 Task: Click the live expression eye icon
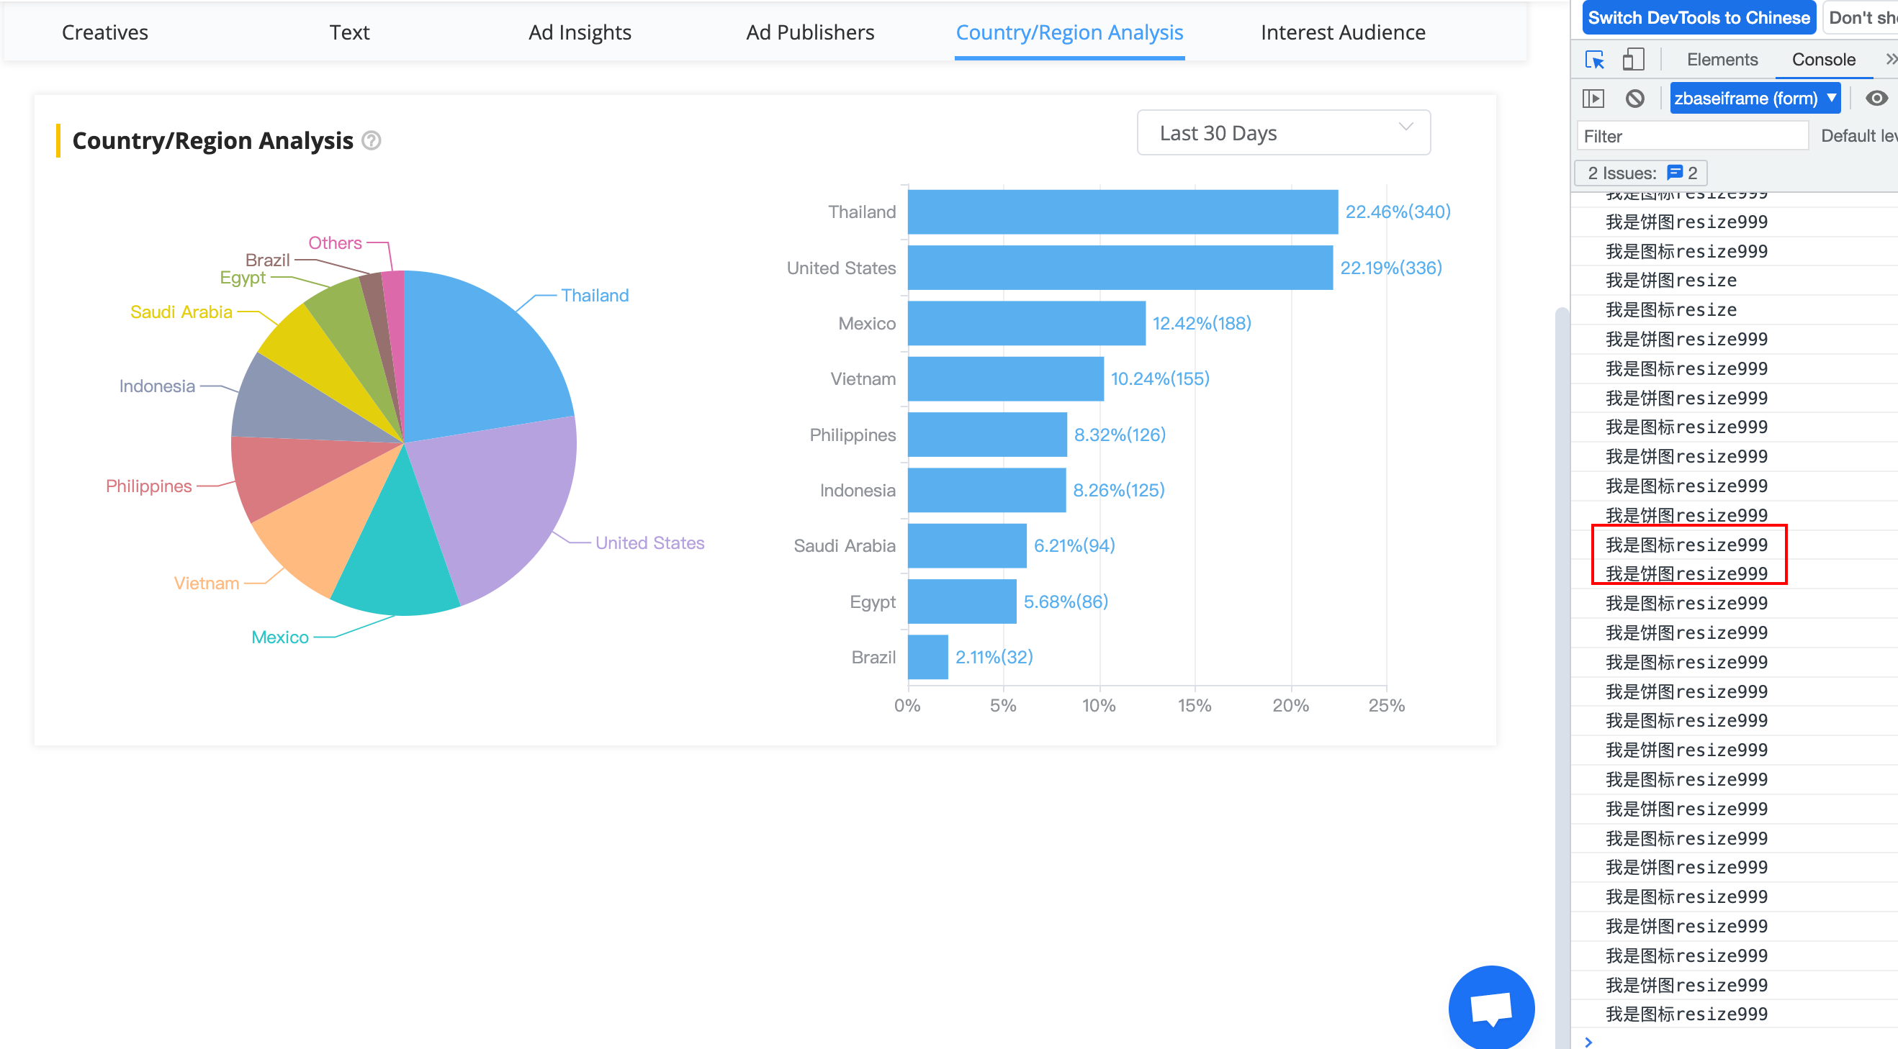tap(1876, 99)
